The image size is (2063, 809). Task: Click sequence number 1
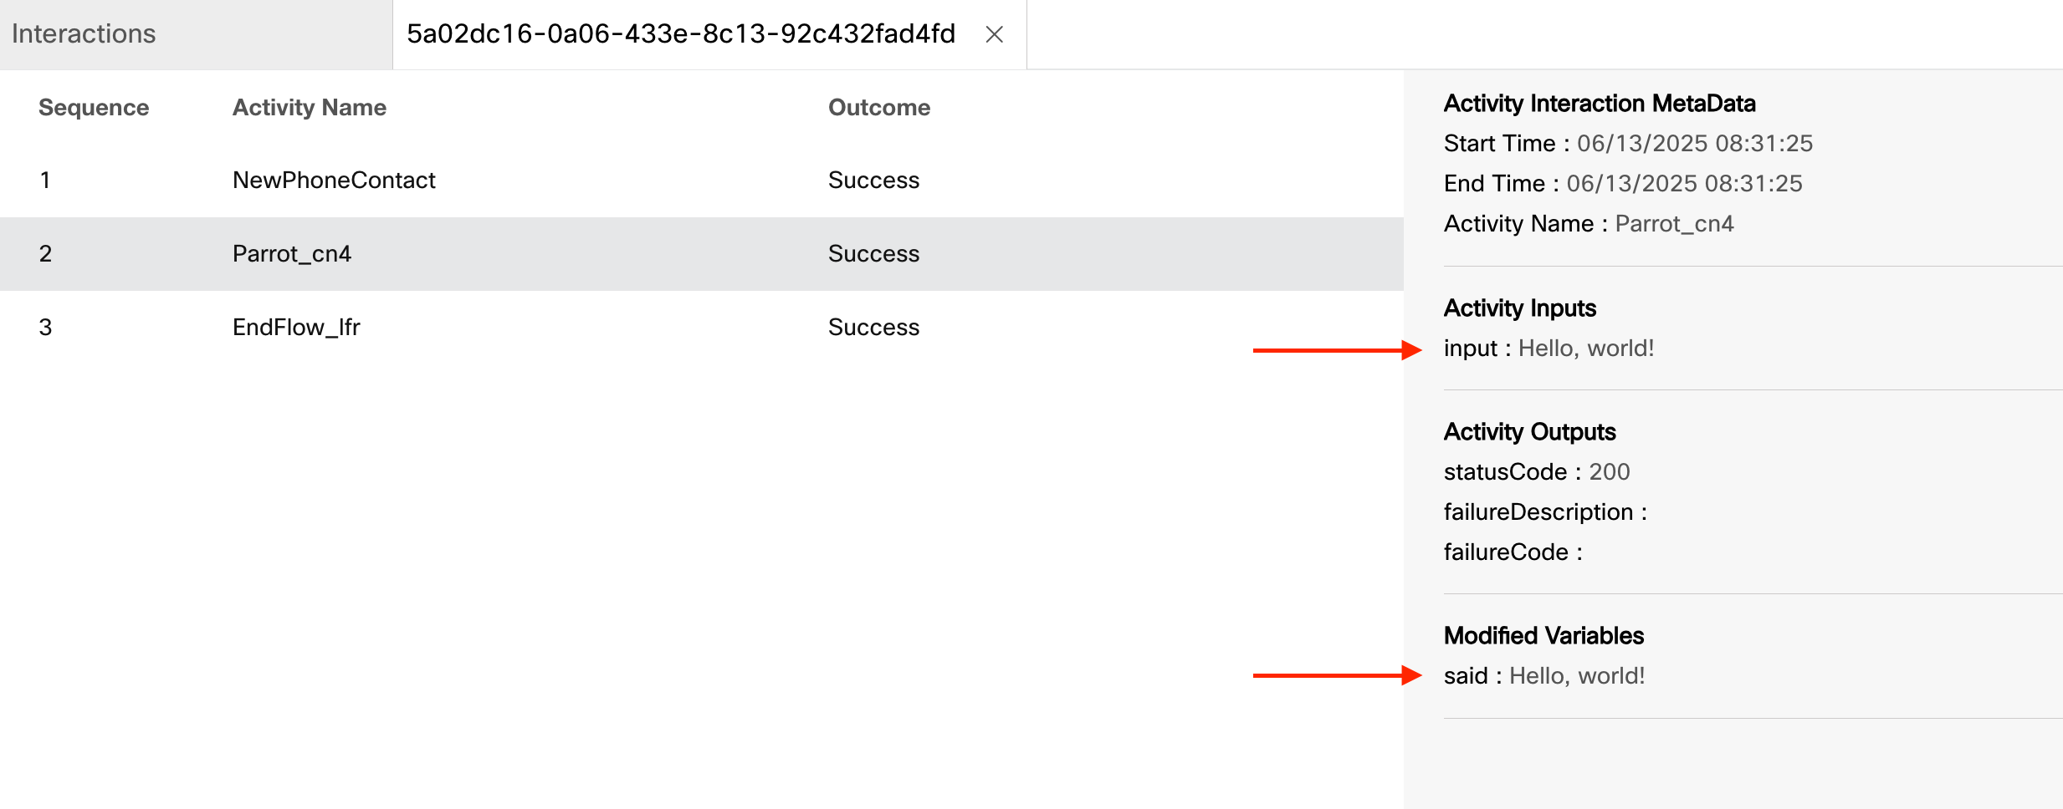click(45, 181)
